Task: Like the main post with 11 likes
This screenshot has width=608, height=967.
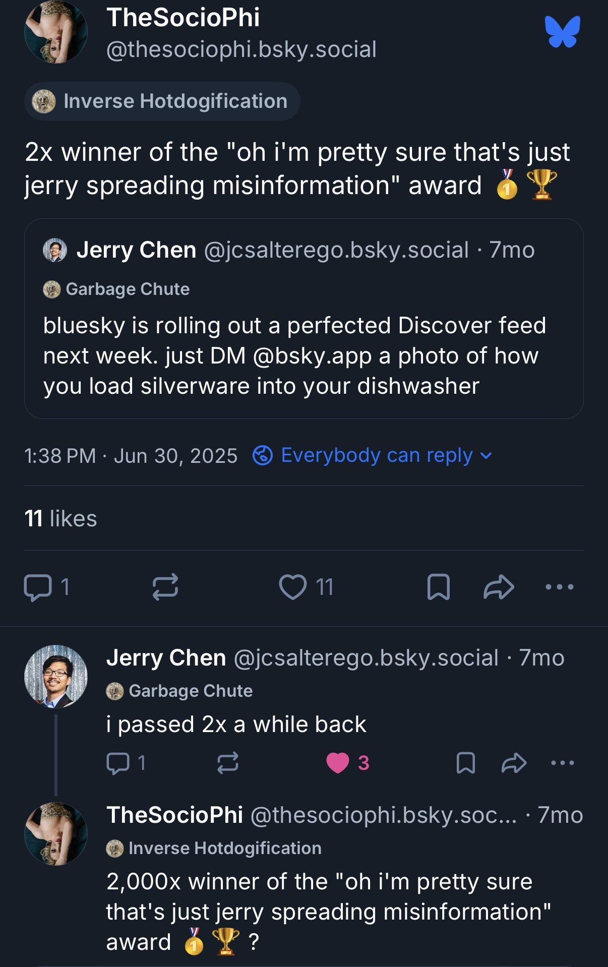Action: click(x=293, y=587)
